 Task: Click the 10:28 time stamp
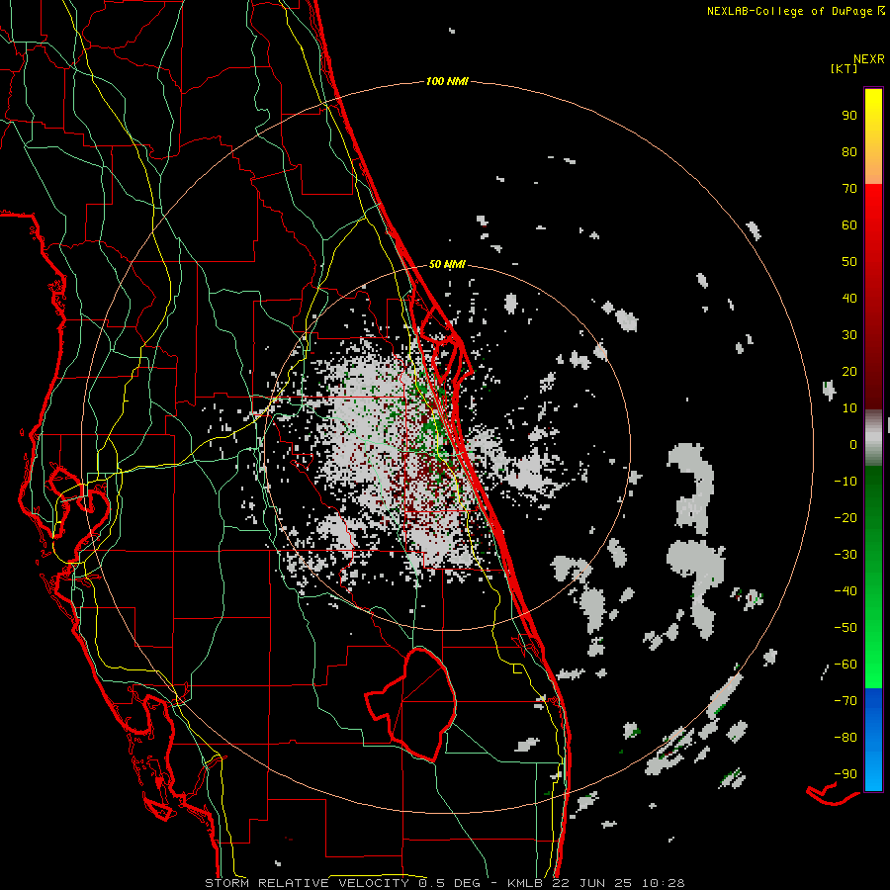663,883
